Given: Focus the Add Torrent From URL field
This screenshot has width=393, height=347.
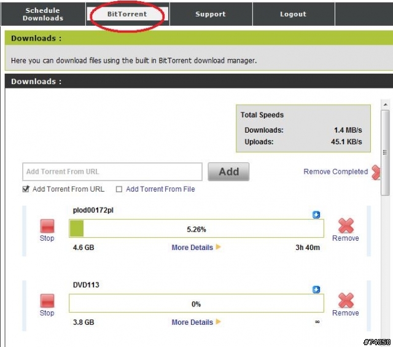Looking at the screenshot, I should [x=112, y=172].
